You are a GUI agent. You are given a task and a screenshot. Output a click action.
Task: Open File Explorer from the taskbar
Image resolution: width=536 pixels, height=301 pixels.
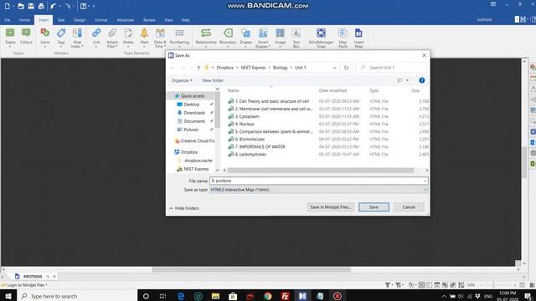click(x=215, y=296)
